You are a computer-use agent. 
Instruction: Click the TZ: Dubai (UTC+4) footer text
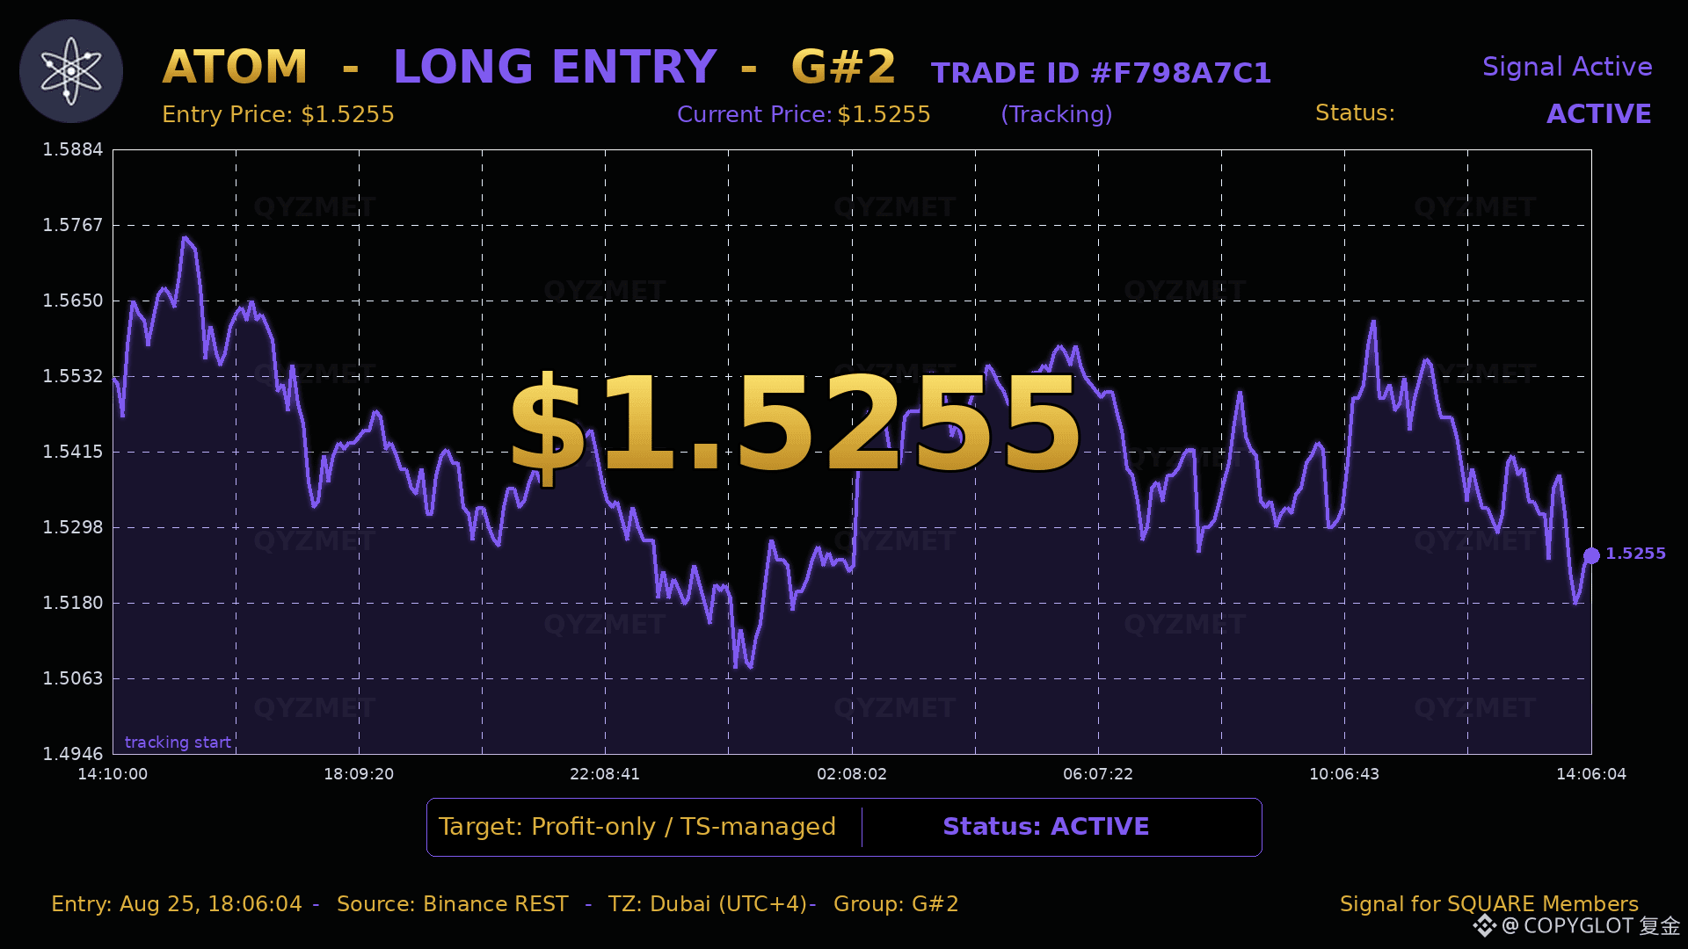(708, 904)
